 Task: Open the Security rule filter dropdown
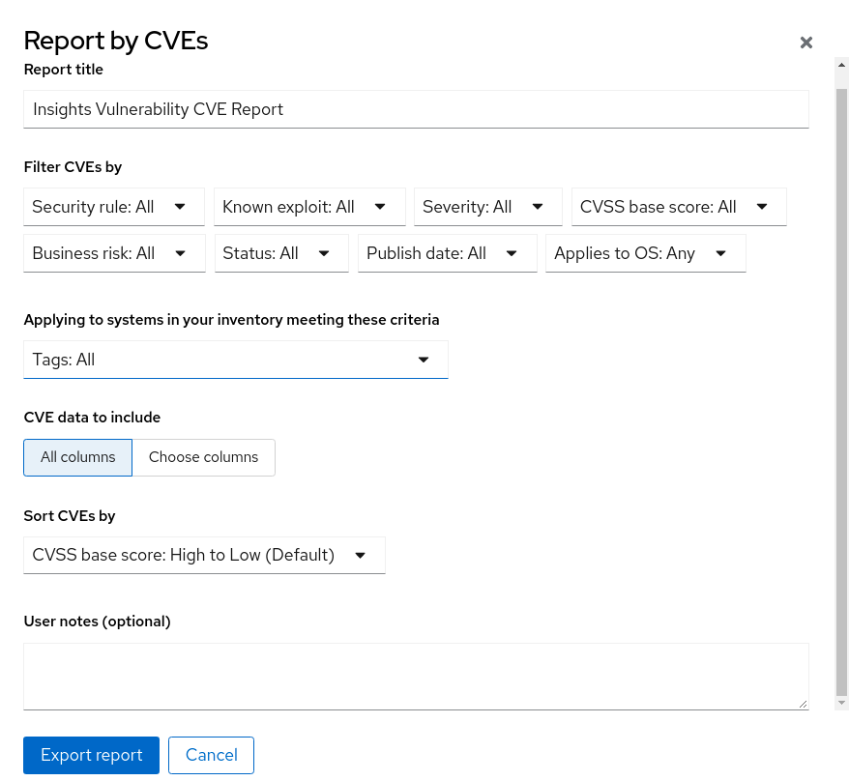(x=113, y=206)
